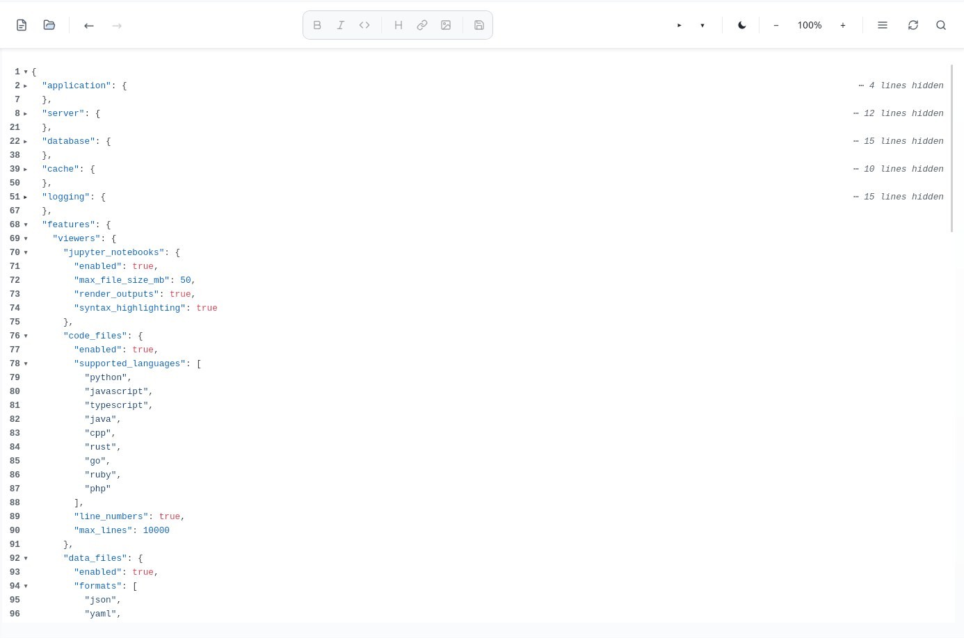
Task: Click the 10000 value for max_lines
Action: tap(156, 530)
